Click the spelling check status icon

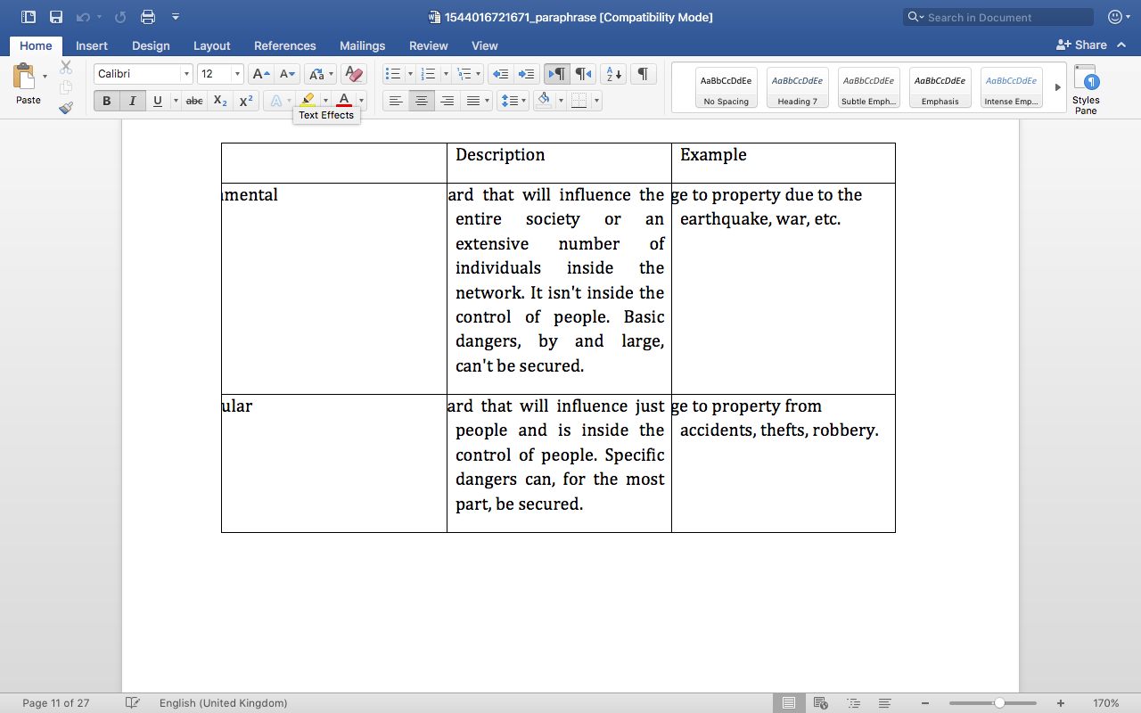point(132,703)
